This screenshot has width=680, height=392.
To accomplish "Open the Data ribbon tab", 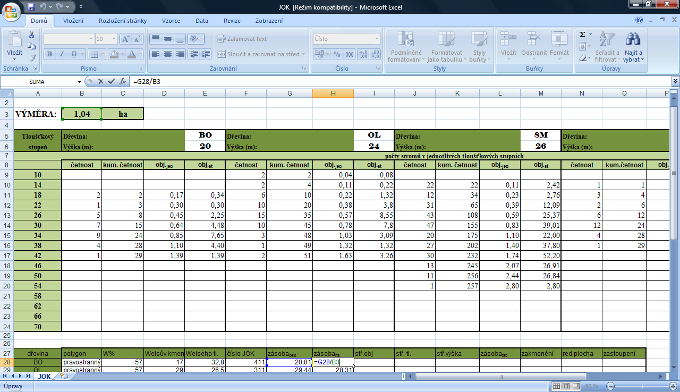I will (201, 21).
